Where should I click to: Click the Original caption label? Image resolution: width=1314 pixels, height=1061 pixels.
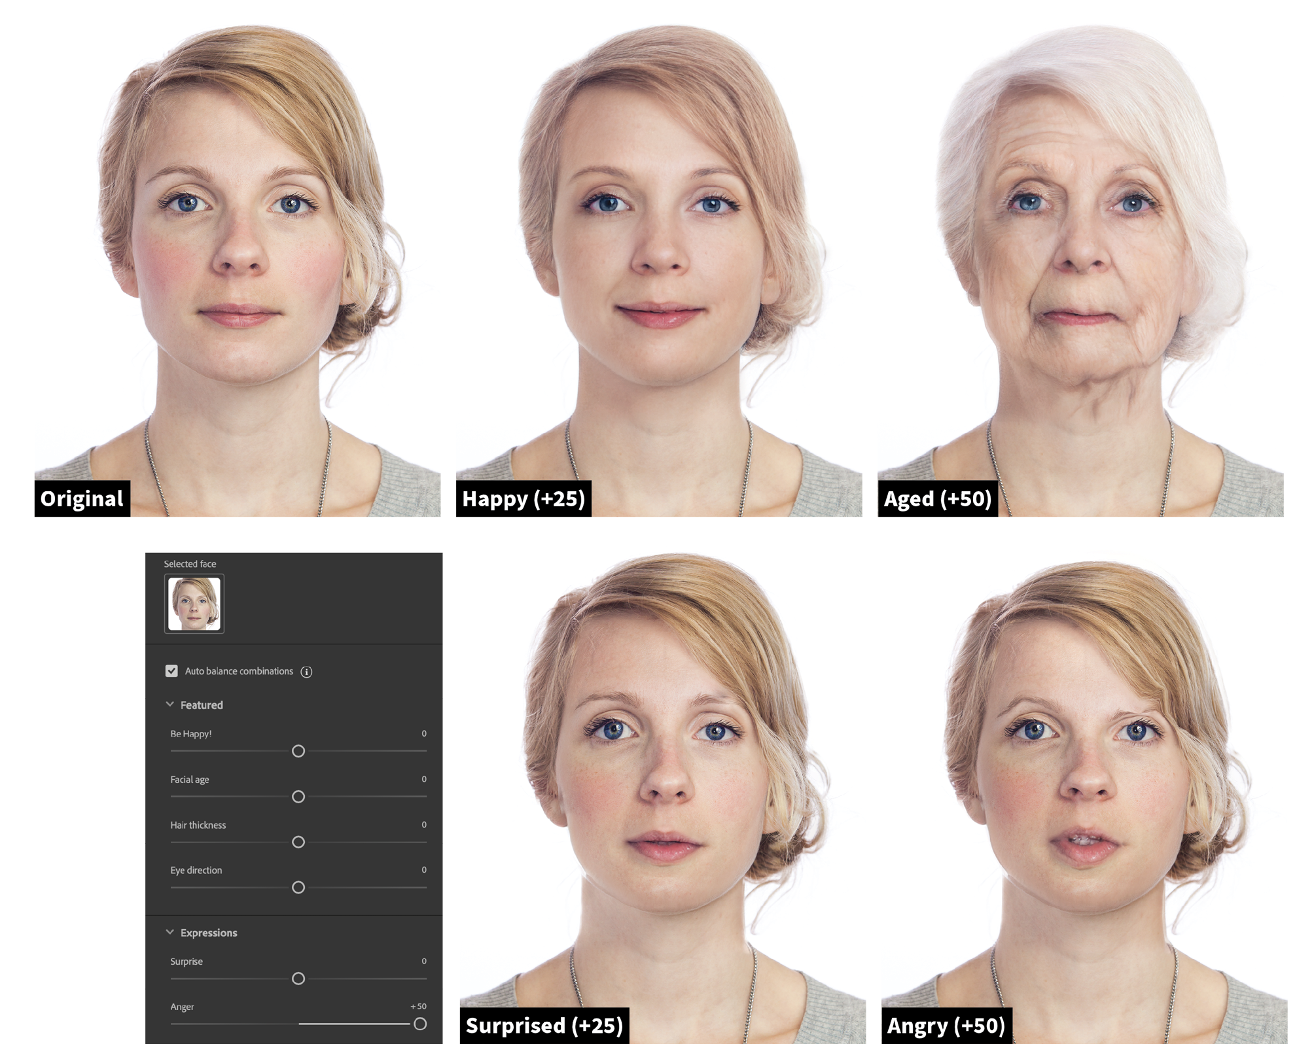82,499
